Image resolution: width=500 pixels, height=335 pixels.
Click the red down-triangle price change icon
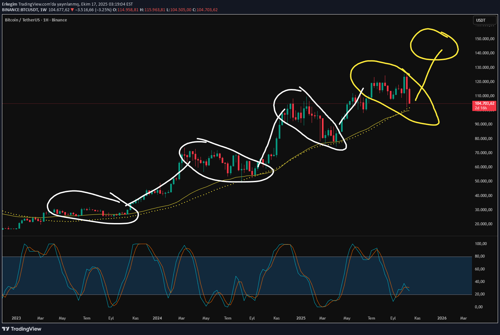click(x=72, y=10)
